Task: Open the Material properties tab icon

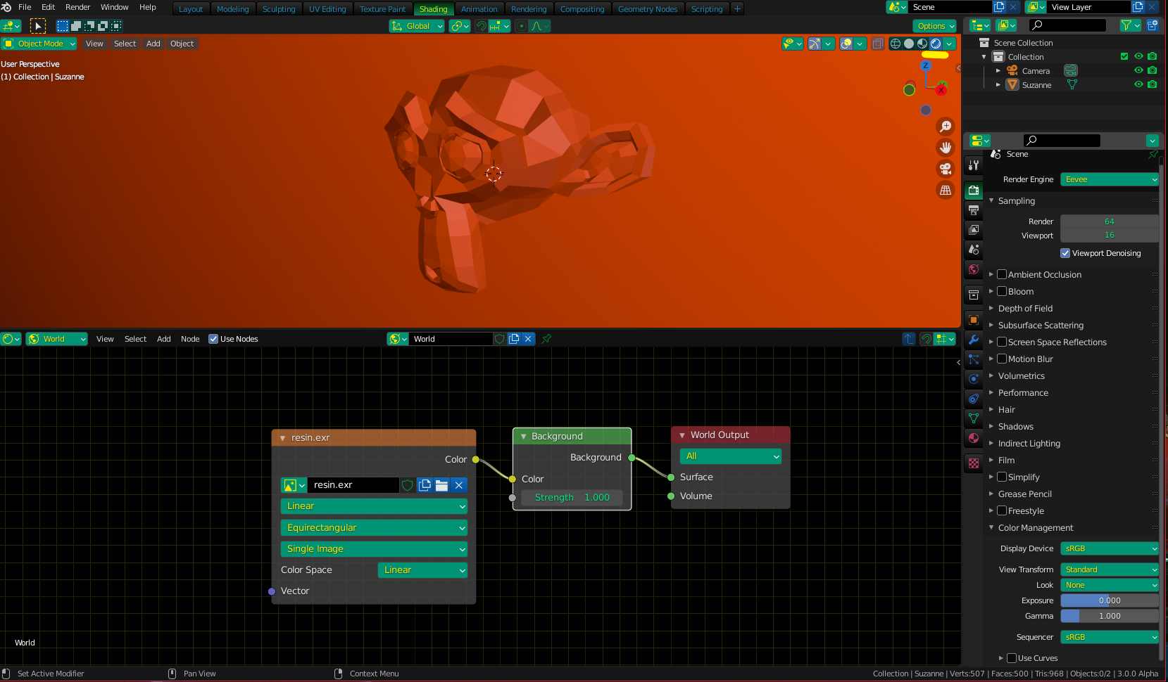Action: (974, 438)
